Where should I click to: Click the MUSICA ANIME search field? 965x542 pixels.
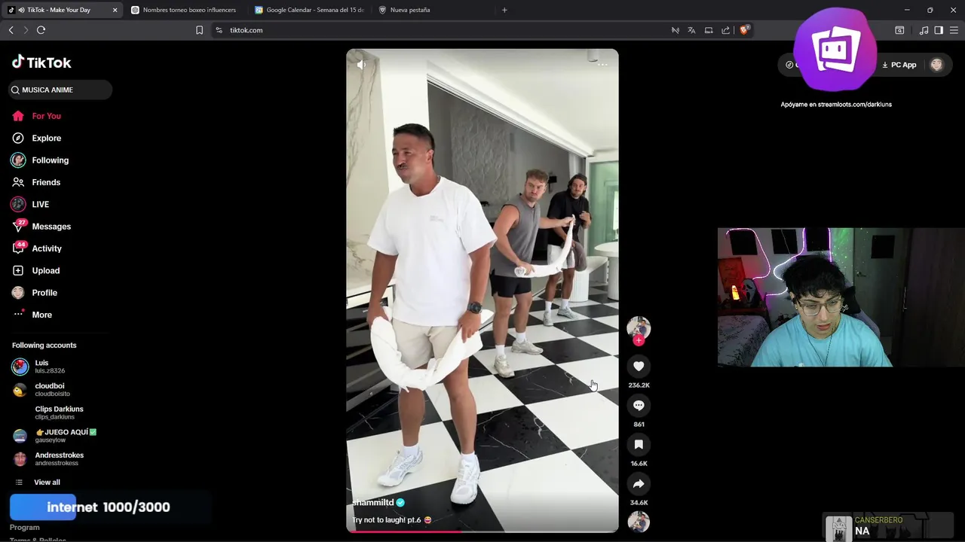60,90
